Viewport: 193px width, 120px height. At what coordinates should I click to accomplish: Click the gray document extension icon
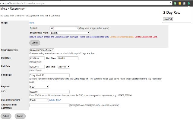184,3
